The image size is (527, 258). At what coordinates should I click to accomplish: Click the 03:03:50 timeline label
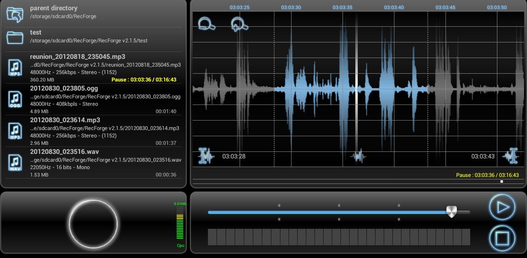click(x=497, y=7)
